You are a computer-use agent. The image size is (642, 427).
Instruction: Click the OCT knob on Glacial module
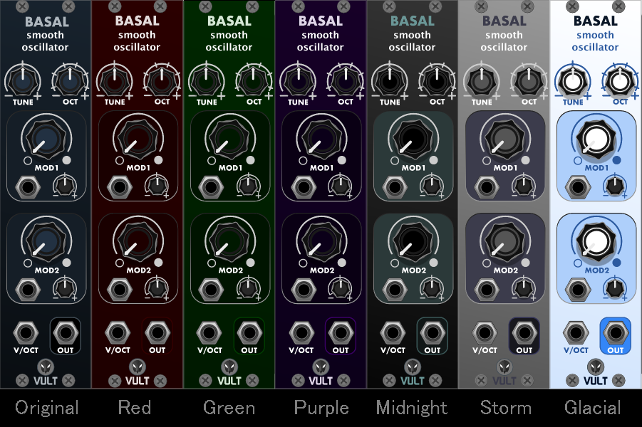pos(620,80)
